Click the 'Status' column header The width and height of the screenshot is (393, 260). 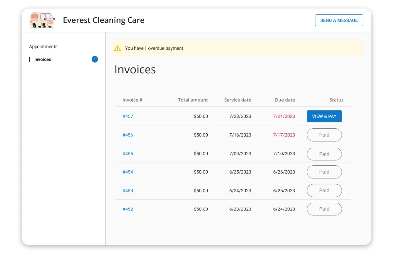336,100
